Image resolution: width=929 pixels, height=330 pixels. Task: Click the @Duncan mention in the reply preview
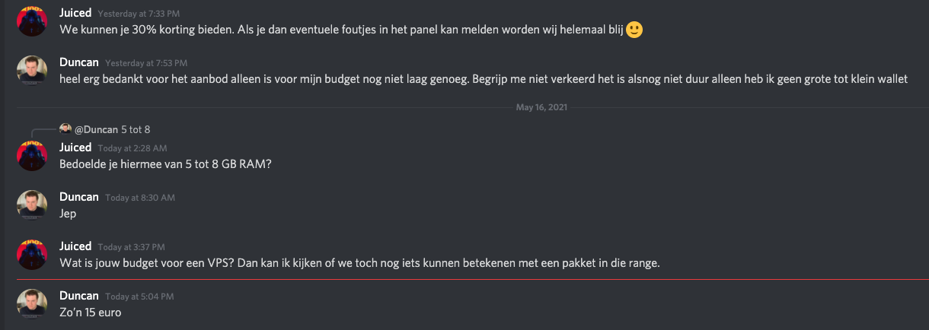95,129
